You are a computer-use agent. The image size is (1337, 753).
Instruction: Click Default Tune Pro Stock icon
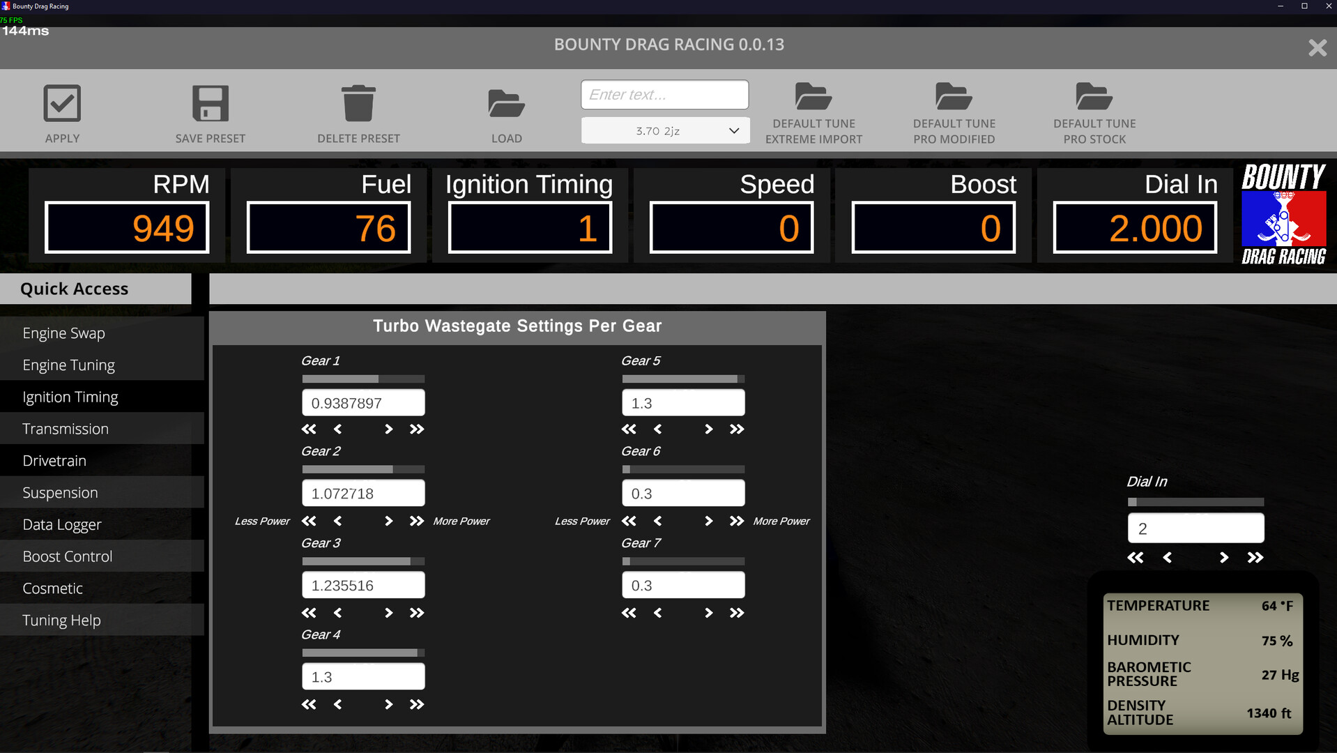tap(1093, 96)
